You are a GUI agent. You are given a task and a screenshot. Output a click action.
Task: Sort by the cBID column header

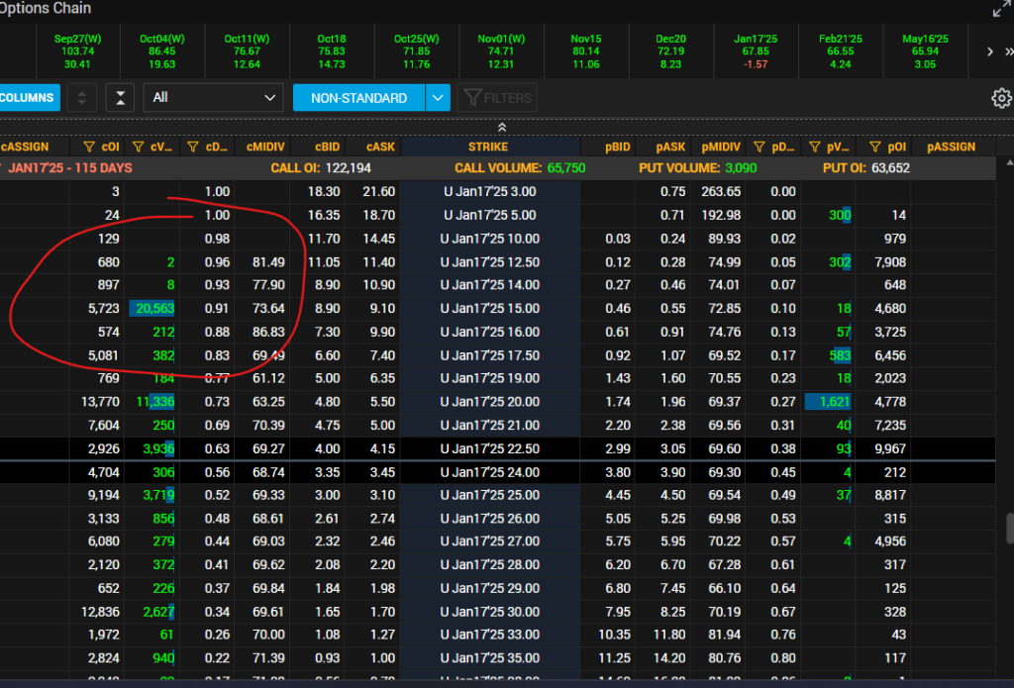[x=328, y=147]
